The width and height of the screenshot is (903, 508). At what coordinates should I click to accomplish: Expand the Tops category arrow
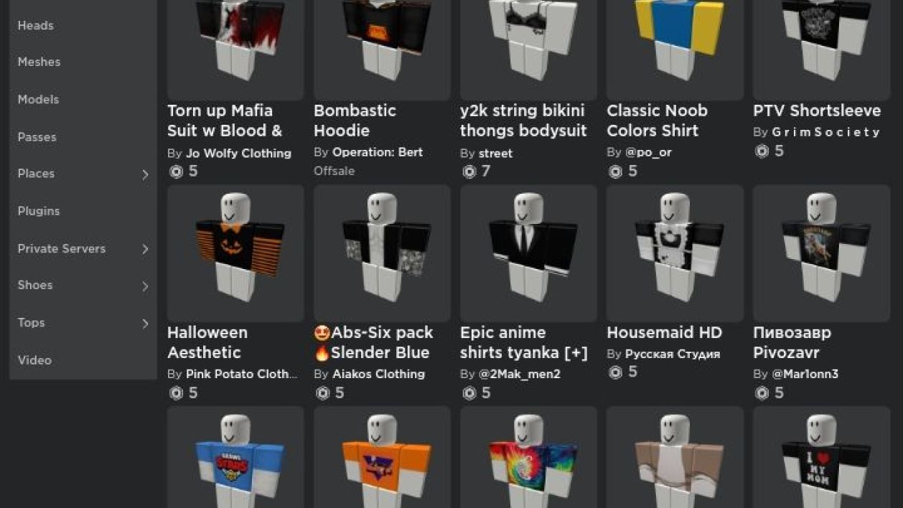coord(145,324)
